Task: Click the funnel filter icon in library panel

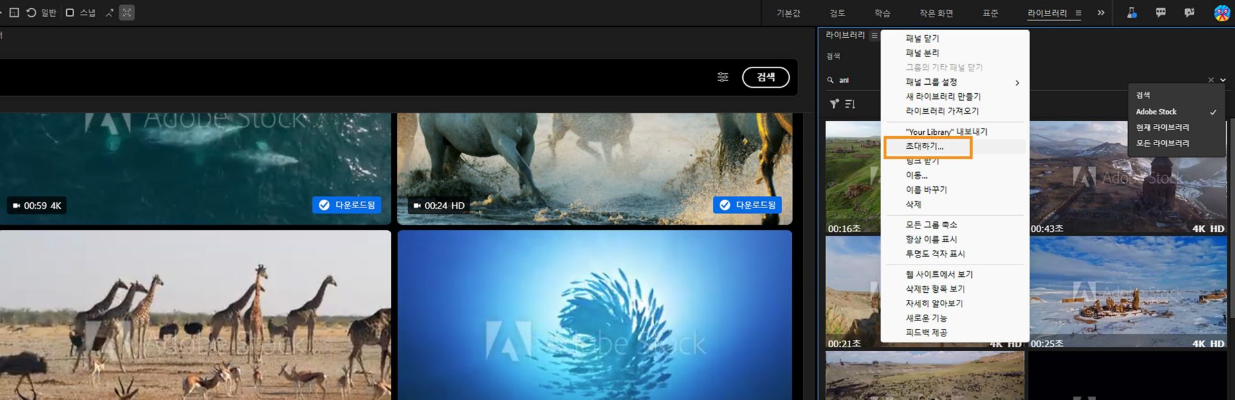Action: tap(834, 104)
